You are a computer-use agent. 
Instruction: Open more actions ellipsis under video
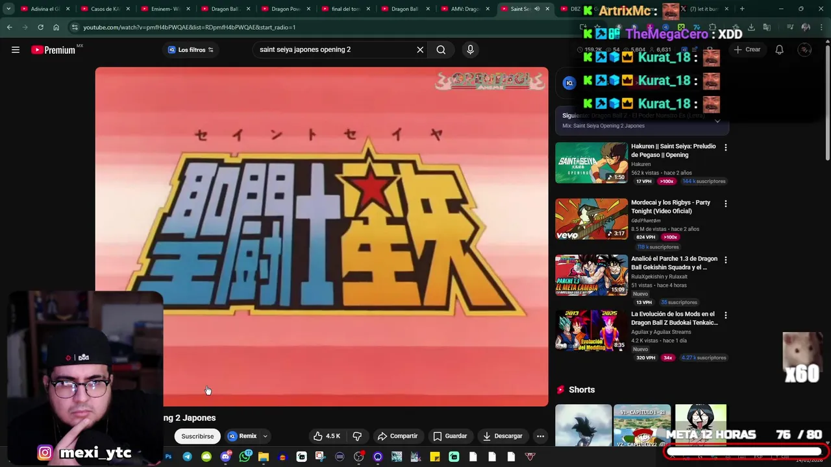click(x=540, y=436)
